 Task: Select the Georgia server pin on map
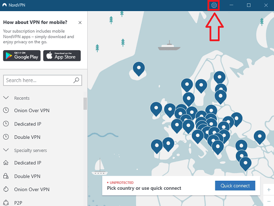click(x=260, y=137)
